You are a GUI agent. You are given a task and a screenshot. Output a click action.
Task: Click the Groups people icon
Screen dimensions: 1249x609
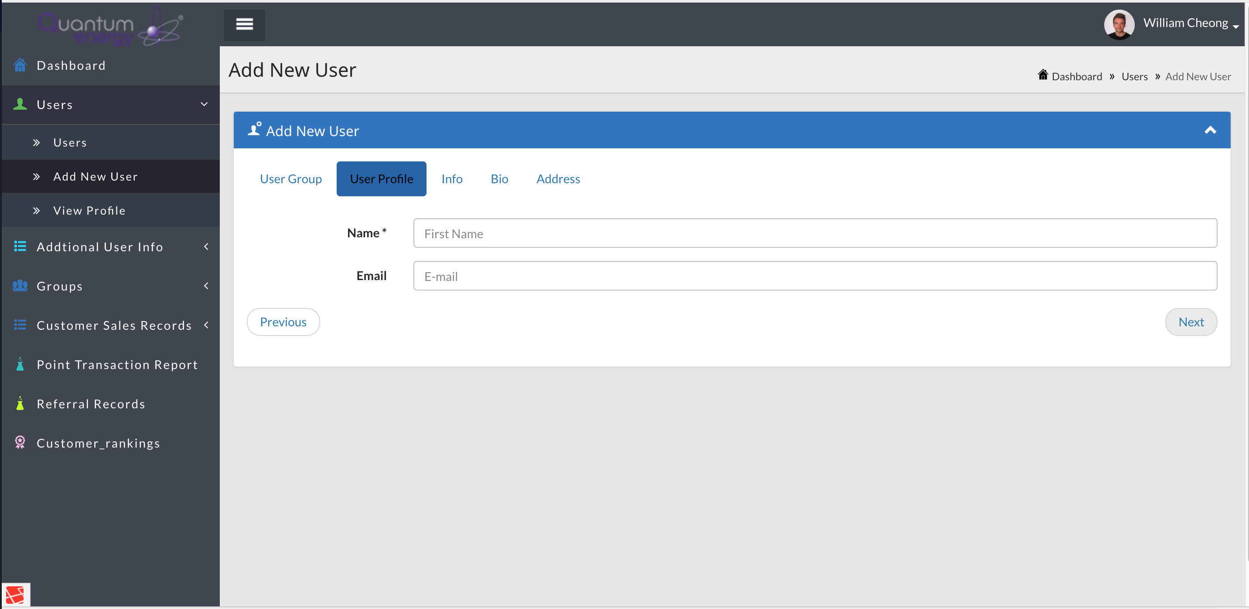coord(20,286)
